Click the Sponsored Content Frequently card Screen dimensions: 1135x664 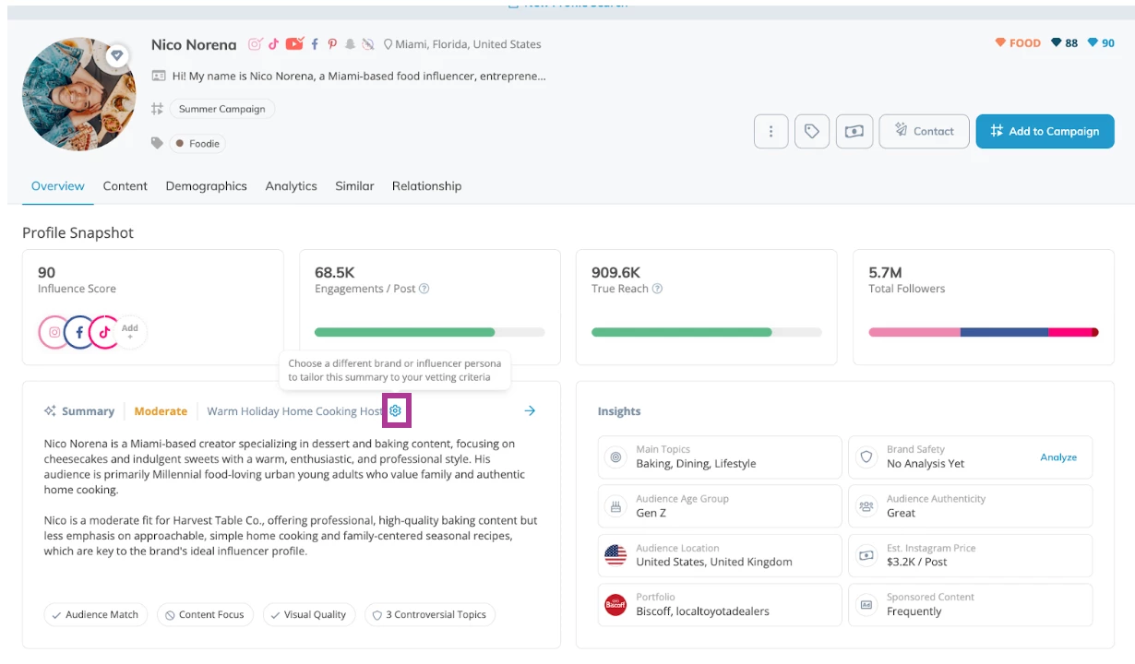tap(970, 605)
